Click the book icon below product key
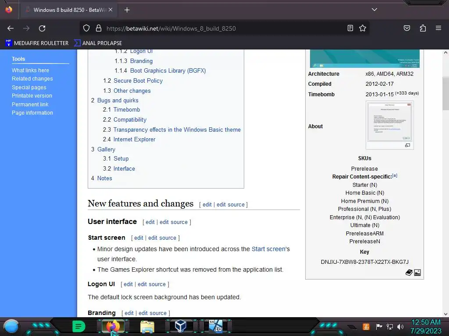Viewport: 449px width, 336px height. click(409, 273)
